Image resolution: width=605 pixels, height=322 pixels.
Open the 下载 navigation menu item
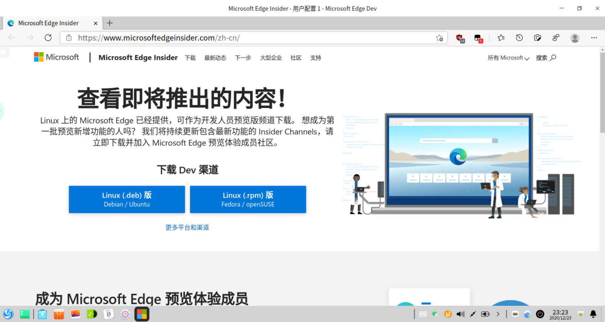(190, 58)
